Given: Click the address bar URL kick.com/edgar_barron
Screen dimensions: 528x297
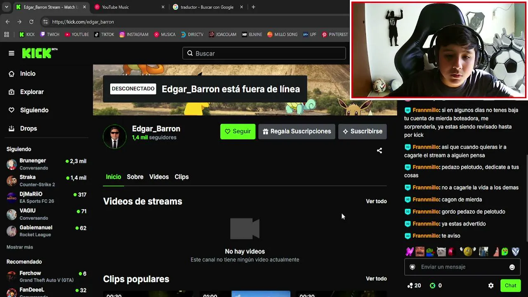Looking at the screenshot, I should (x=83, y=22).
